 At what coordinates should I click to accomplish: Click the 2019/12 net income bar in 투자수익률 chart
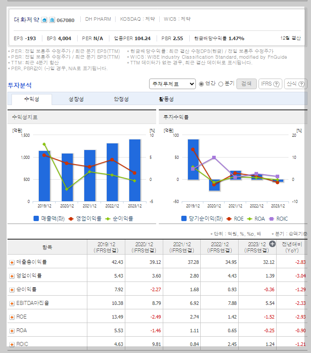(x=193, y=159)
